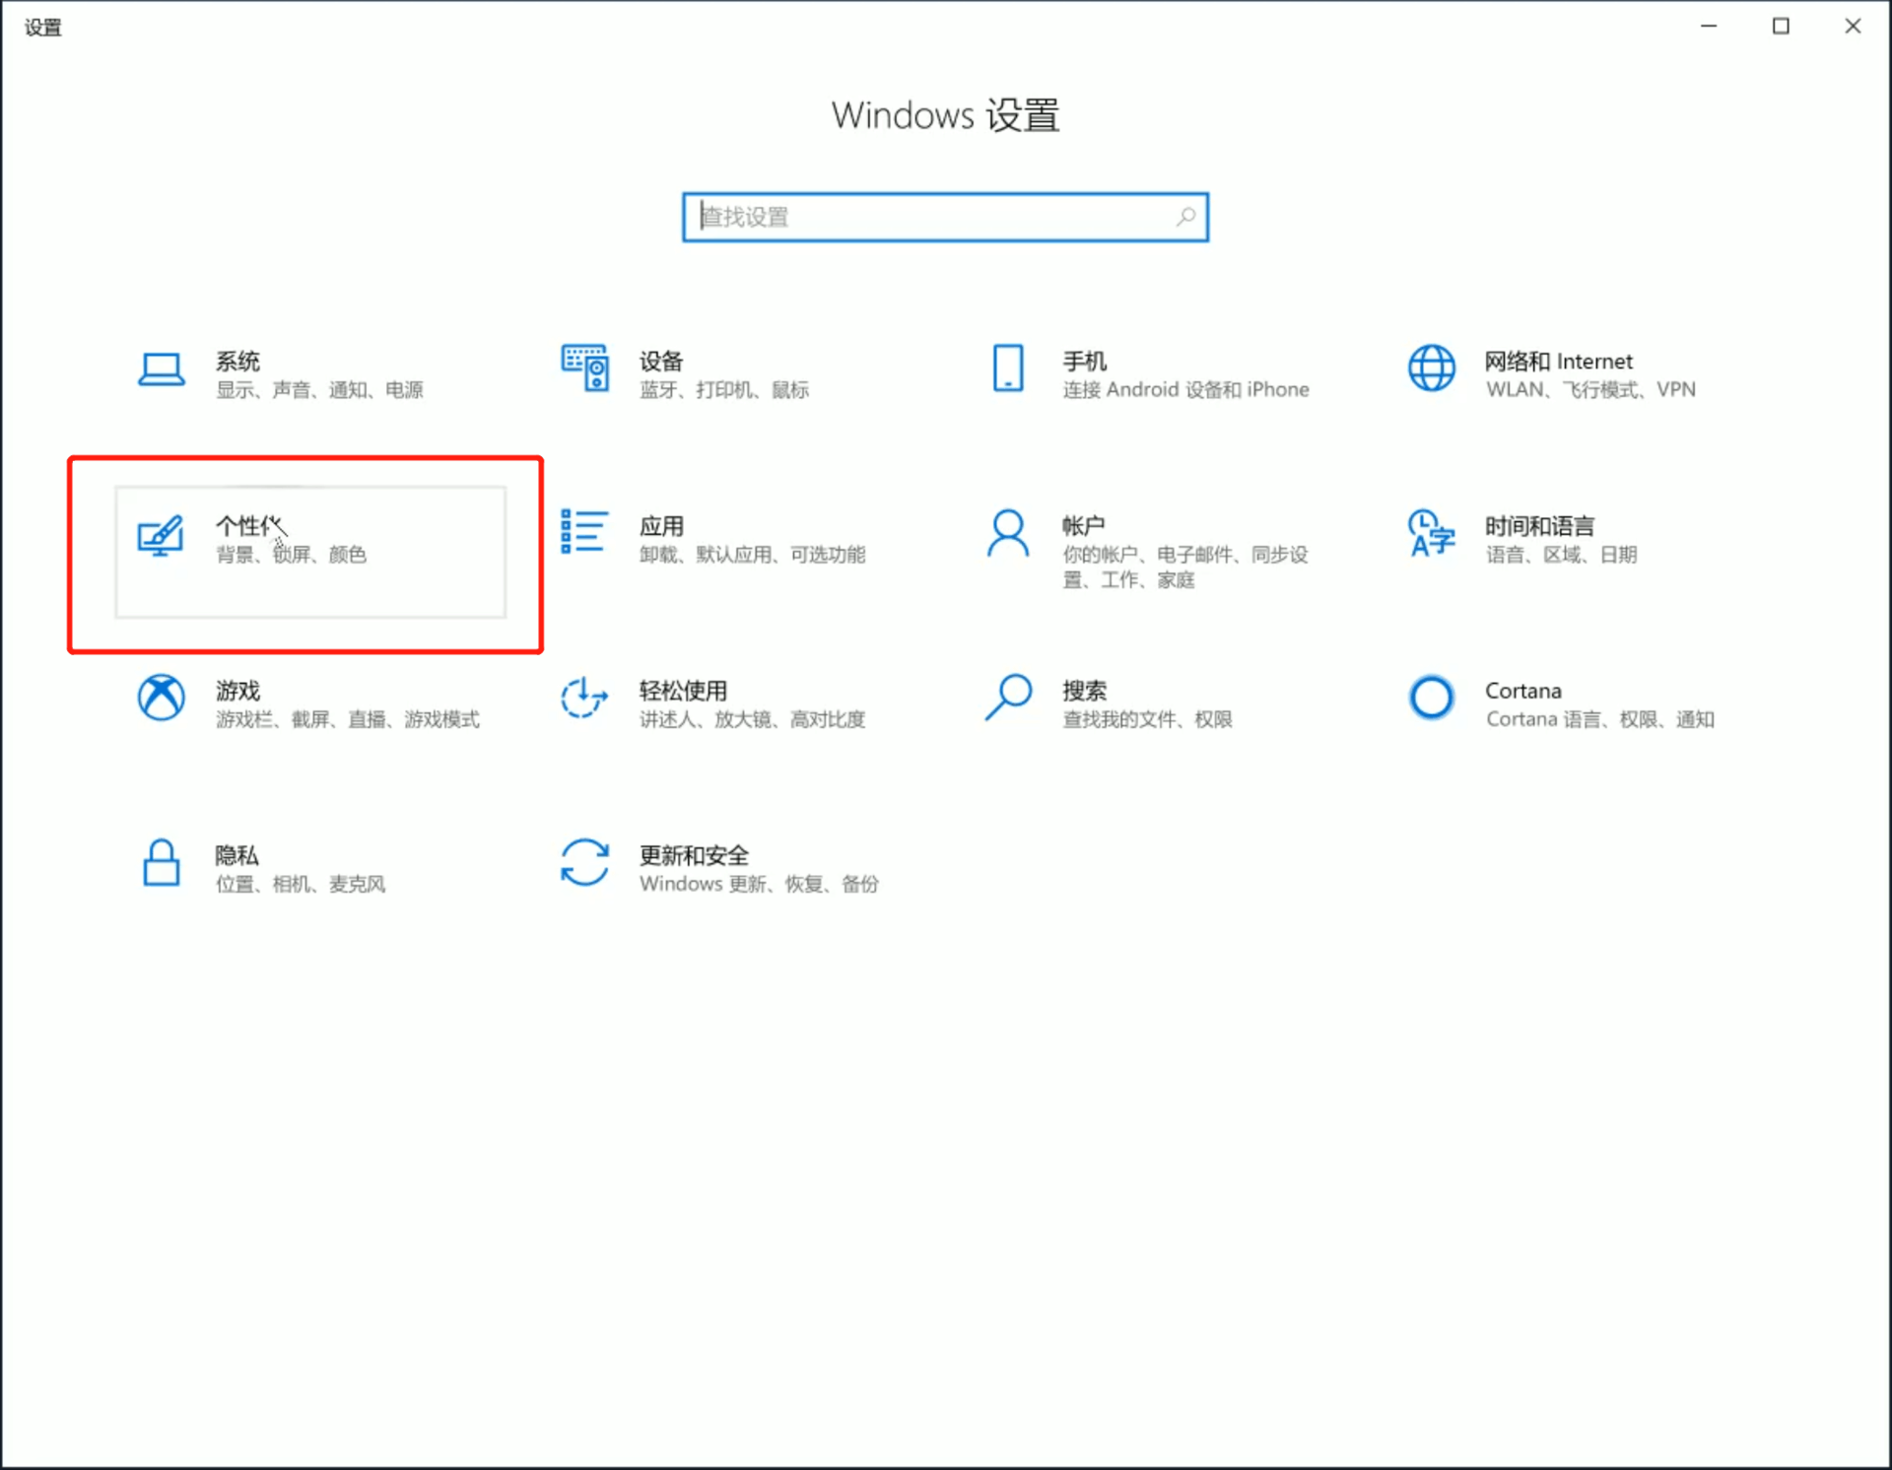
Task: Open the 系统 laptop icon
Action: click(161, 370)
